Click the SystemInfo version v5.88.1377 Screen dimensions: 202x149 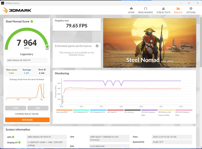tap(172, 142)
